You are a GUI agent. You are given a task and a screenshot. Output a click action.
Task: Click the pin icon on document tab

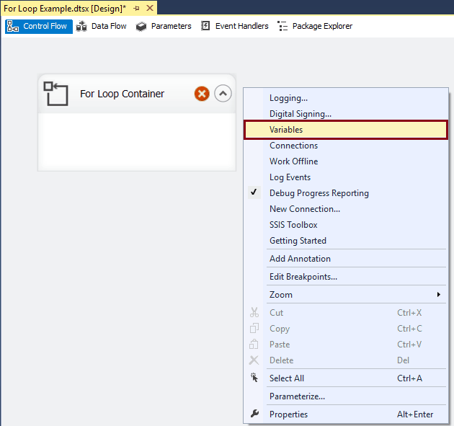pyautogui.click(x=137, y=8)
